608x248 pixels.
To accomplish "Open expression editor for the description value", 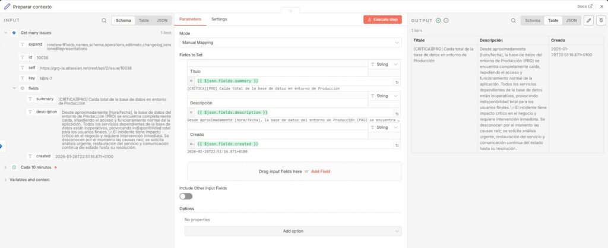I will point(397,113).
